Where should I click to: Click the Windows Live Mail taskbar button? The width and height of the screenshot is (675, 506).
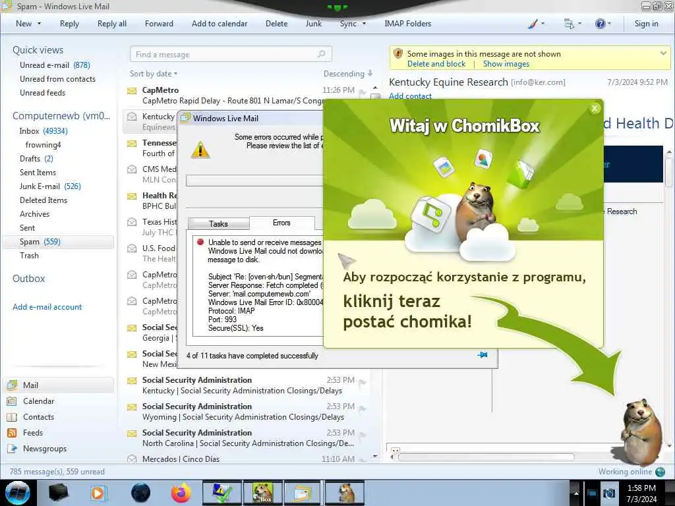(x=303, y=493)
